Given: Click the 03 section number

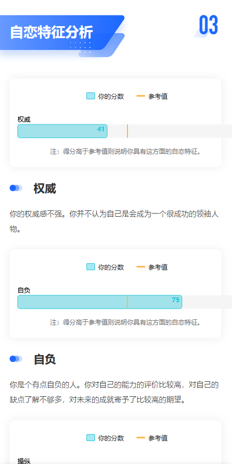Looking at the screenshot, I should tap(209, 26).
